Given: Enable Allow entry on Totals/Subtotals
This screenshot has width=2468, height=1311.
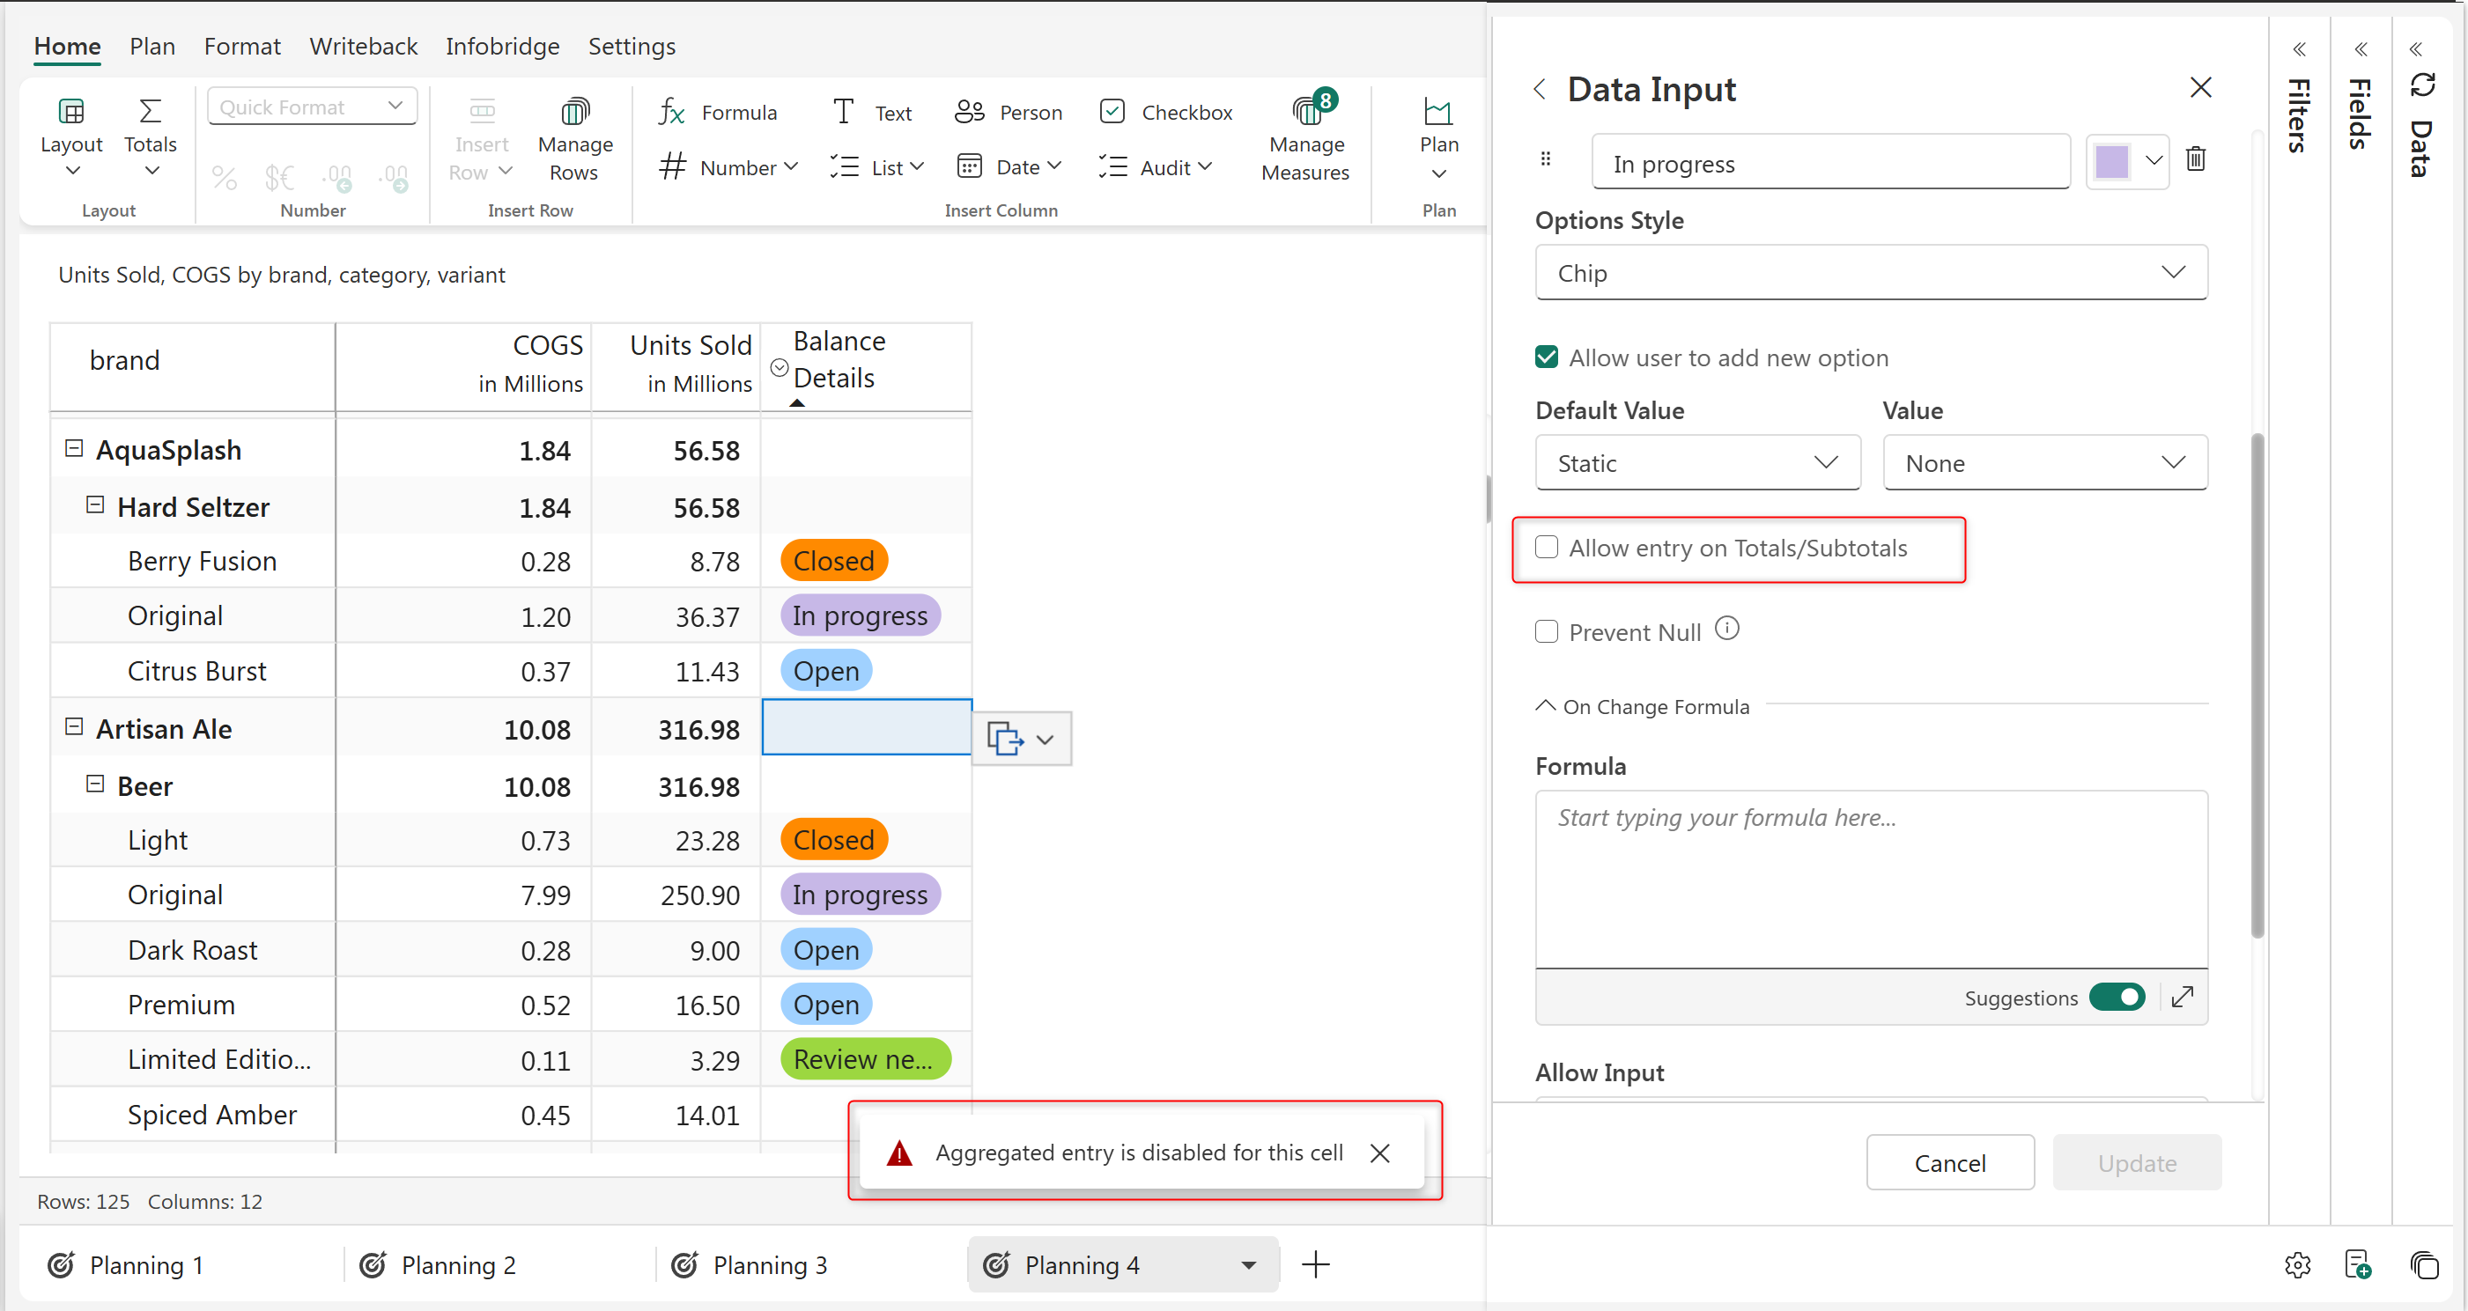Looking at the screenshot, I should point(1547,547).
